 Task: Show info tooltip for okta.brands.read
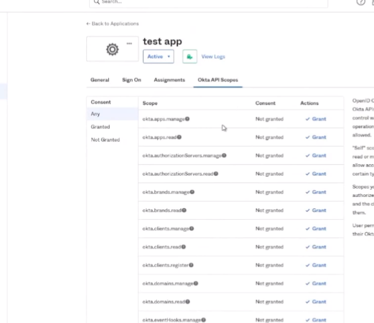coord(184,210)
